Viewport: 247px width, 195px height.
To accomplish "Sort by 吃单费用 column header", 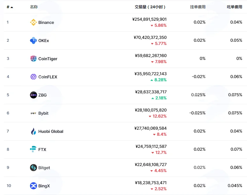I will [x=235, y=7].
